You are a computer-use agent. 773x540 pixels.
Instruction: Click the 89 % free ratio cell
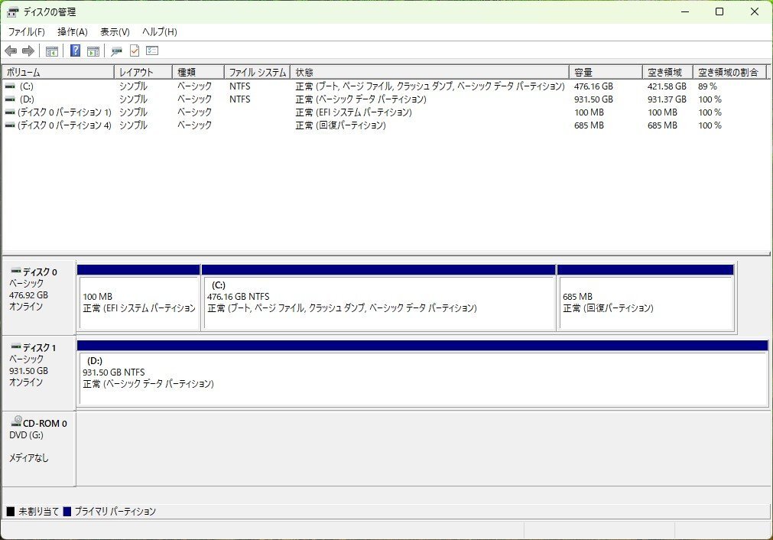(707, 86)
